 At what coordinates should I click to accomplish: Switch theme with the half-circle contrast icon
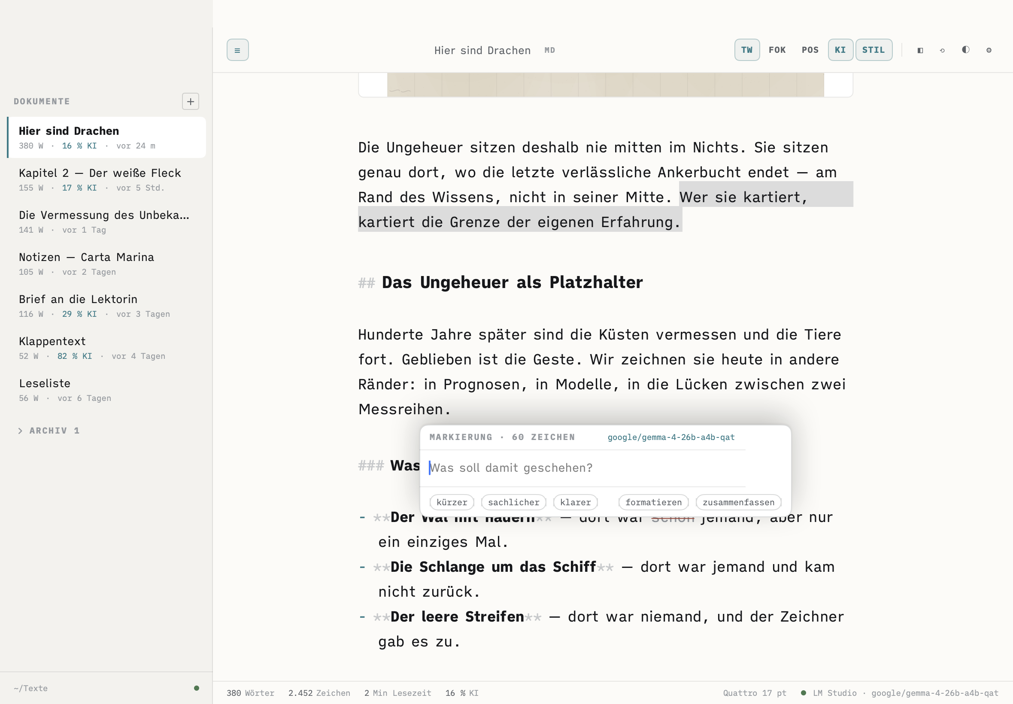click(x=965, y=50)
